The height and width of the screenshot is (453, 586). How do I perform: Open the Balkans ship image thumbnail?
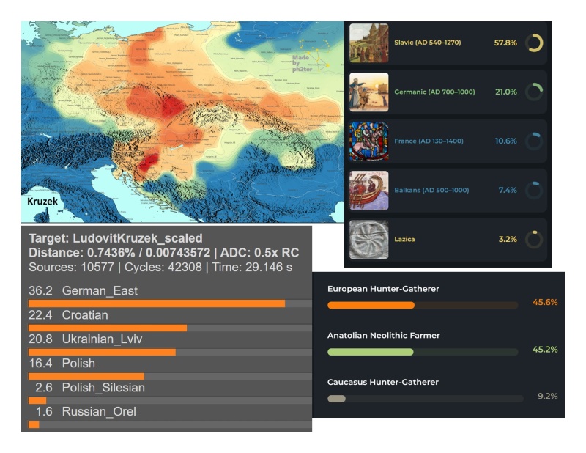tap(368, 190)
